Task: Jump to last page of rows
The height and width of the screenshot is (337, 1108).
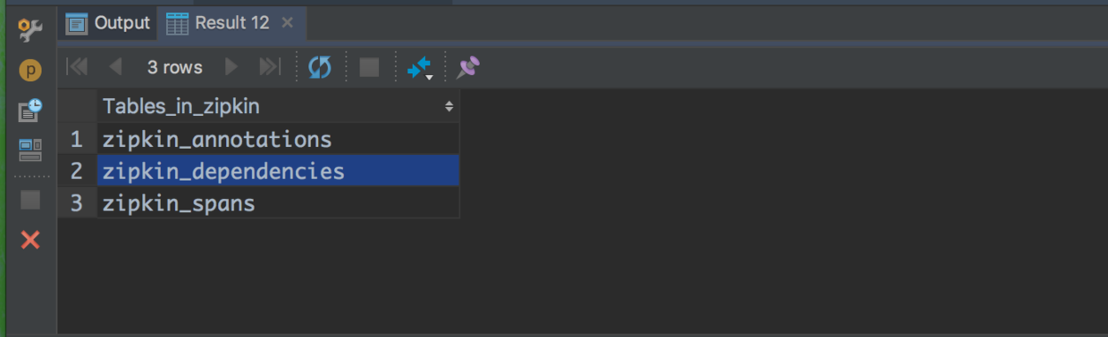Action: [x=269, y=67]
